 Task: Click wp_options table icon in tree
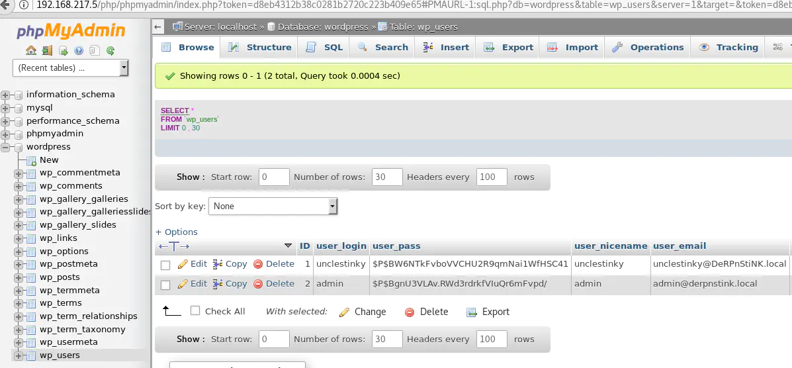31,252
